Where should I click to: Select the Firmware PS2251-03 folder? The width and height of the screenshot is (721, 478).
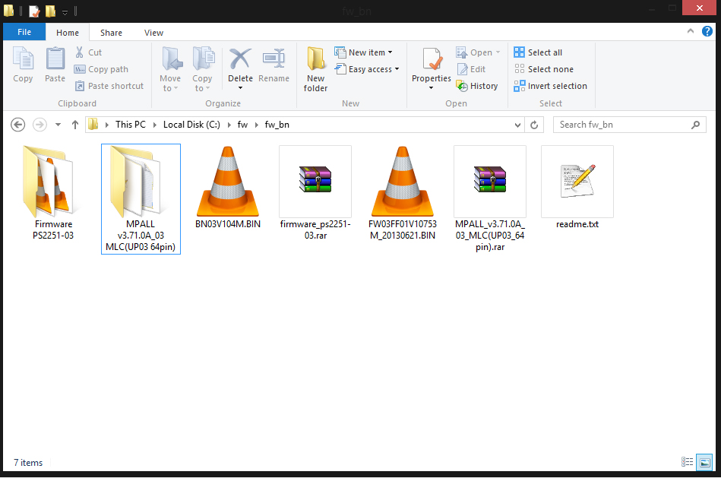[x=53, y=192]
